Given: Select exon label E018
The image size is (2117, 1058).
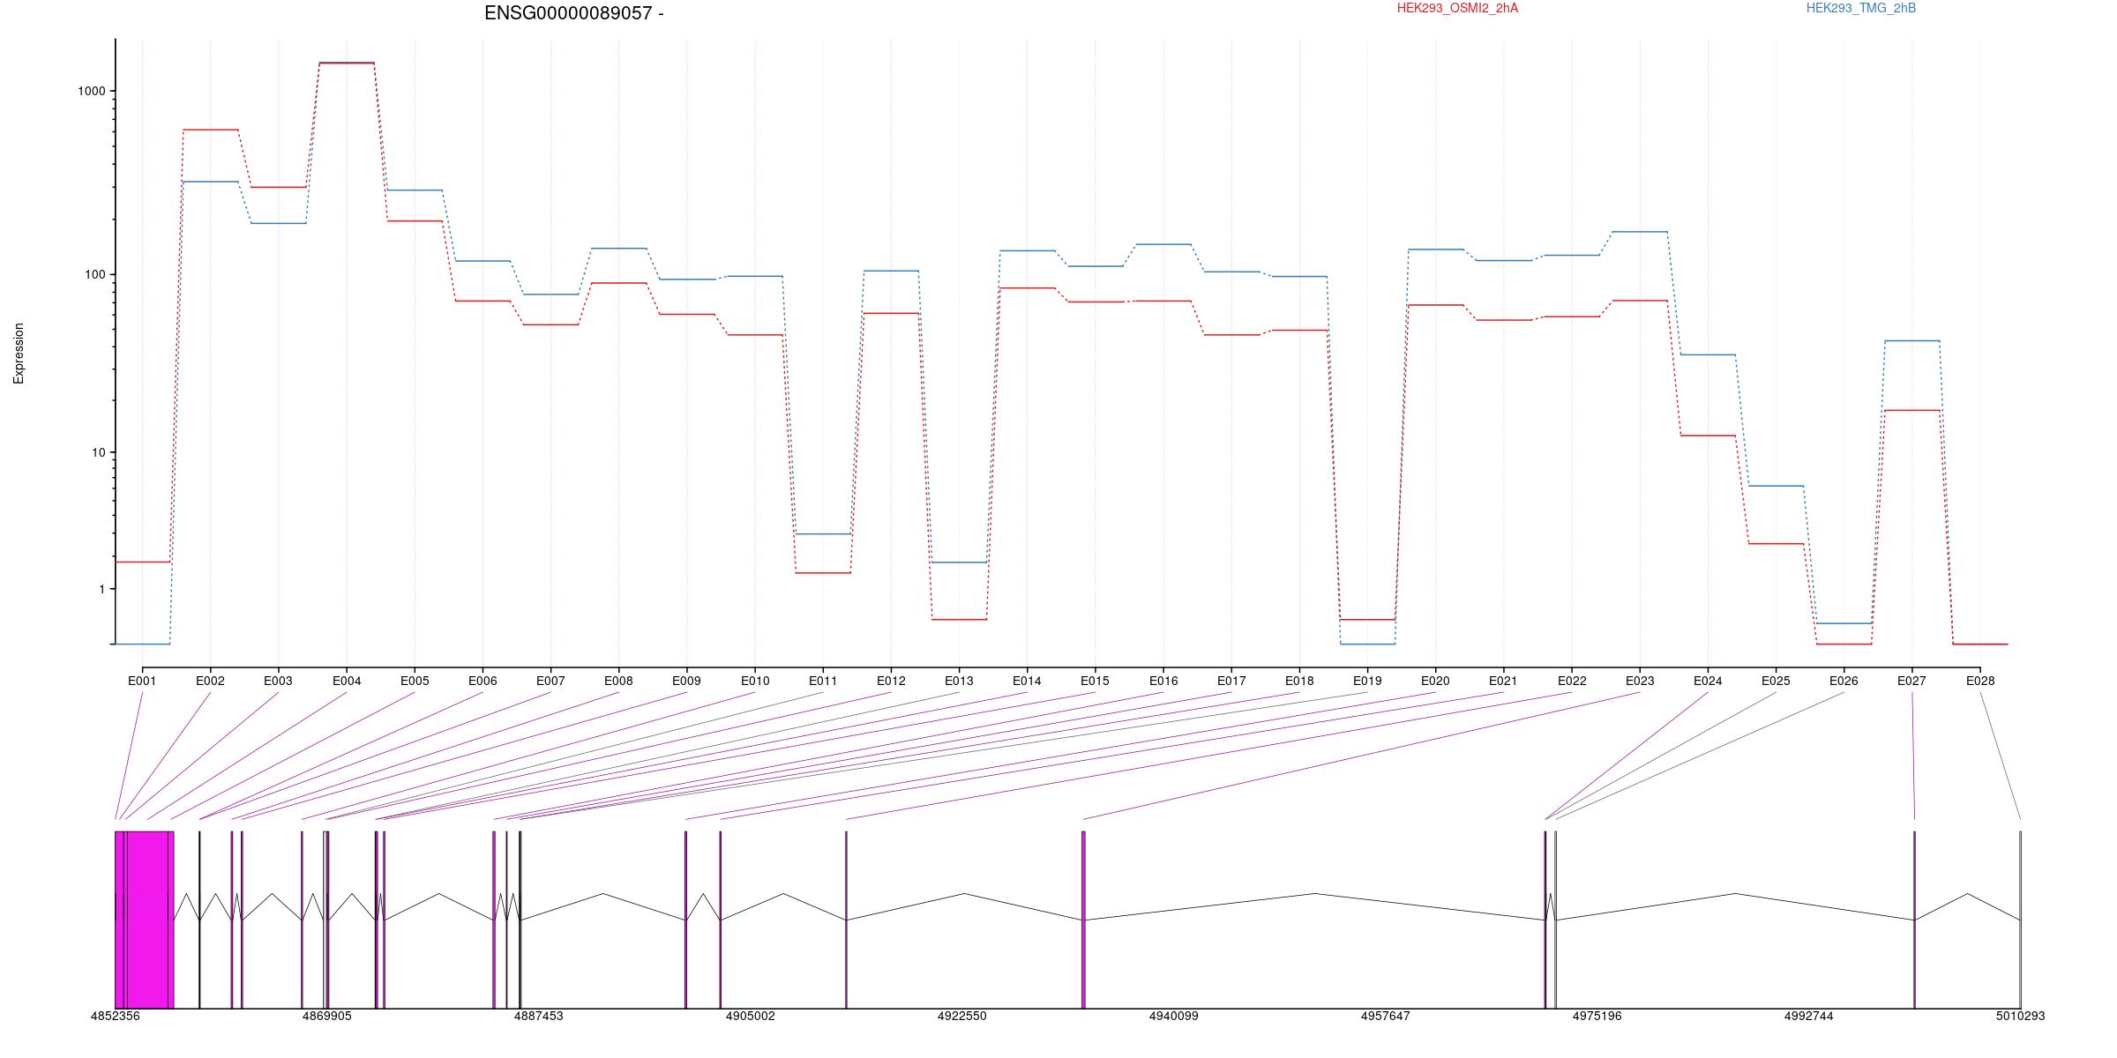Looking at the screenshot, I should [x=1299, y=681].
